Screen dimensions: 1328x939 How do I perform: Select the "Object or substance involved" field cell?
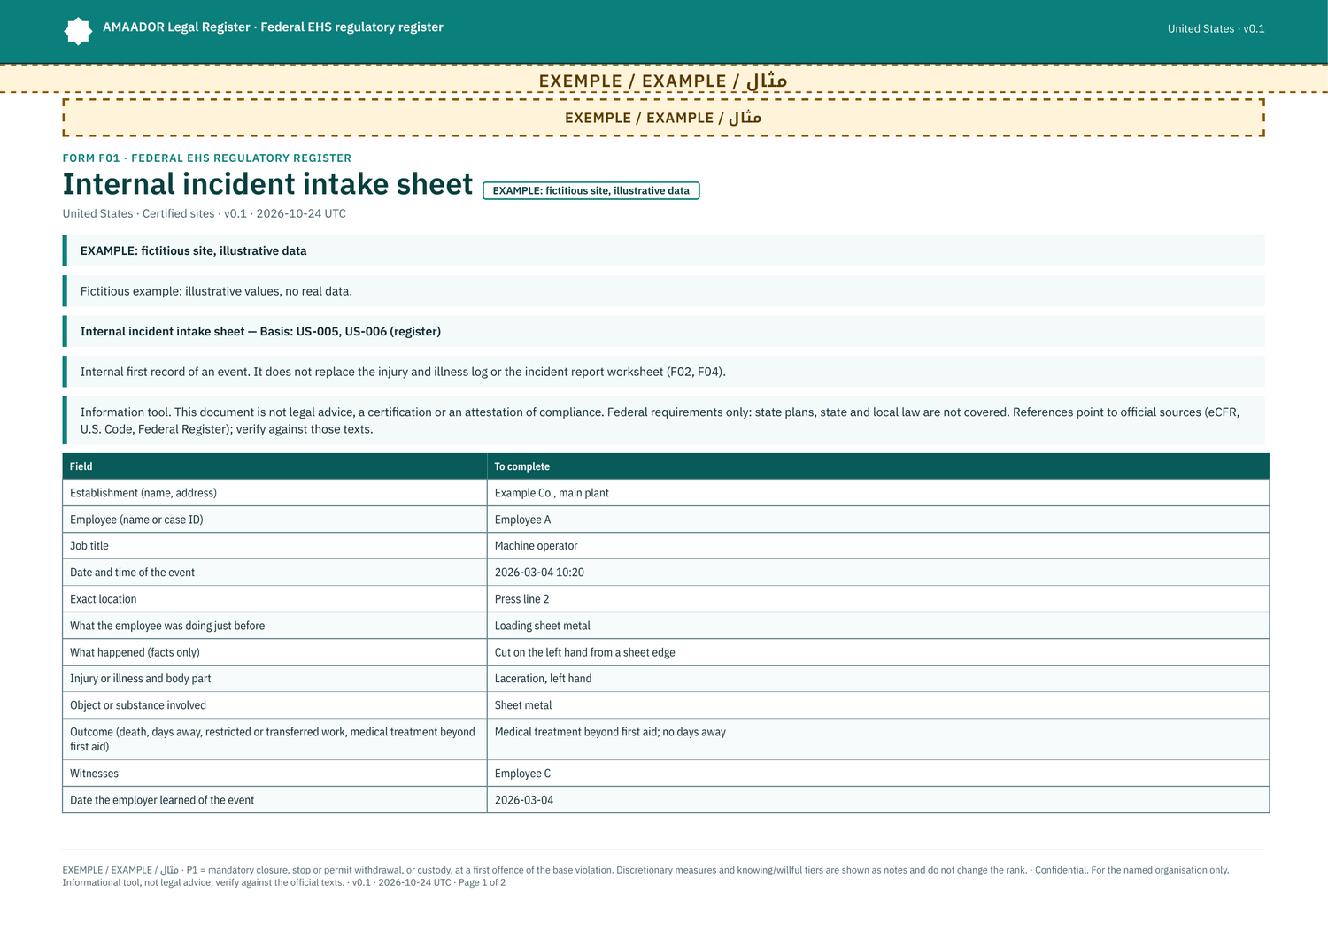tap(274, 705)
